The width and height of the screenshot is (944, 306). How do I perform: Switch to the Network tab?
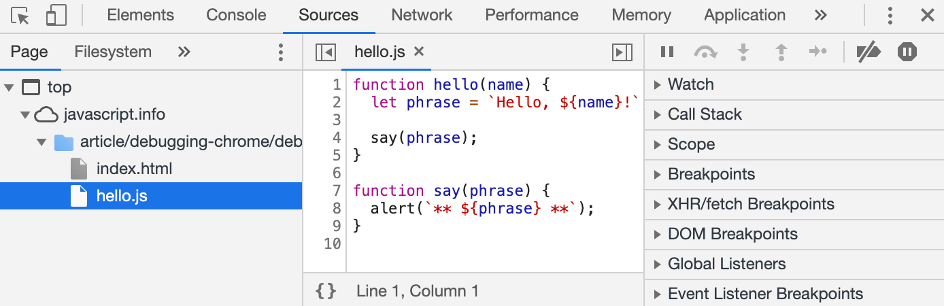tap(422, 15)
